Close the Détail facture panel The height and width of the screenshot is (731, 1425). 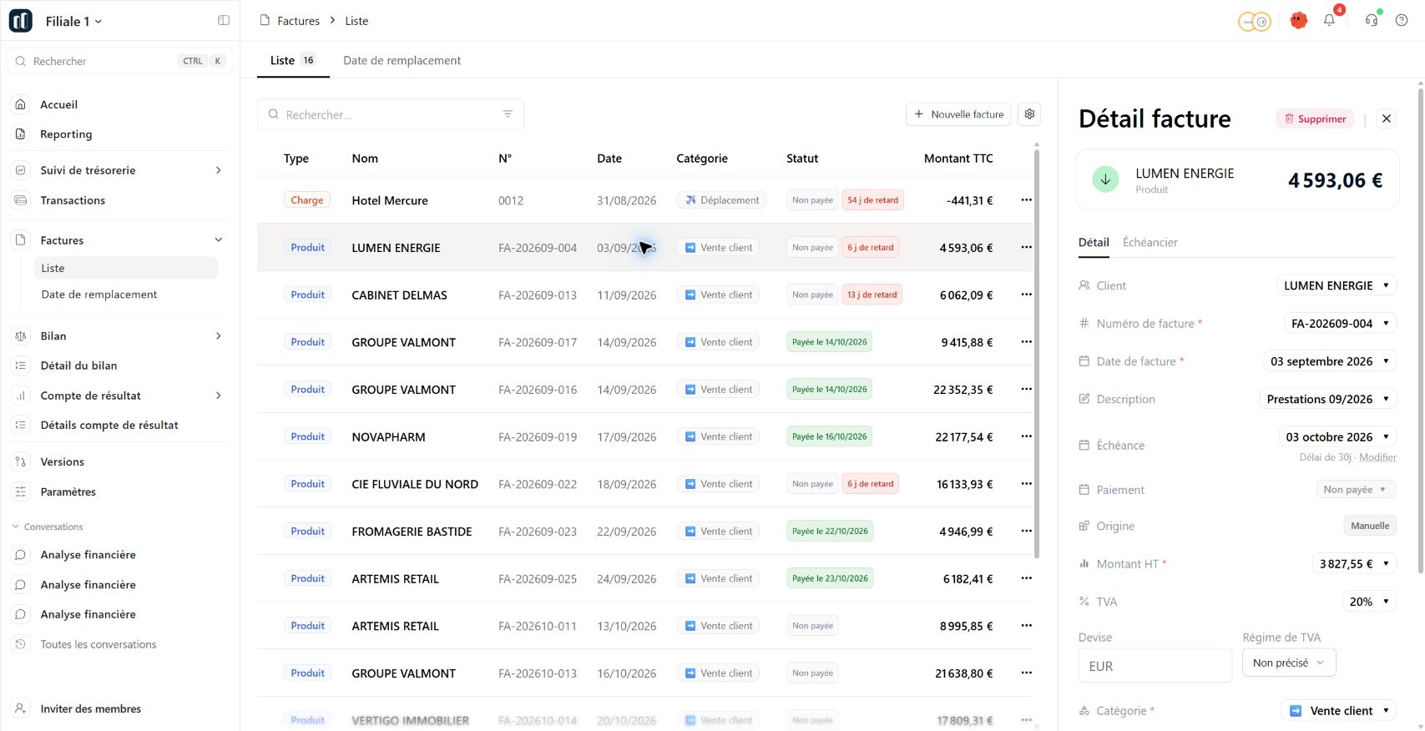(x=1387, y=118)
